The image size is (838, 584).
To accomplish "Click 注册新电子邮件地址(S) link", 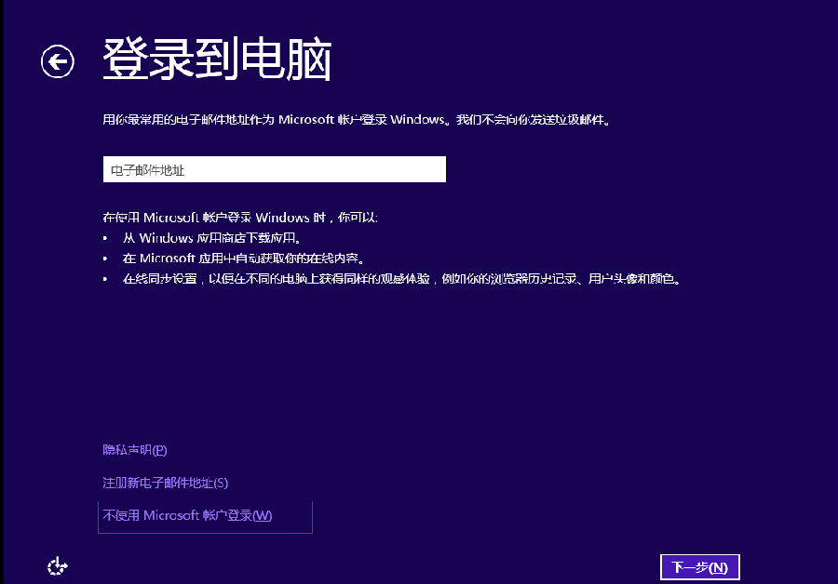I will tap(165, 483).
